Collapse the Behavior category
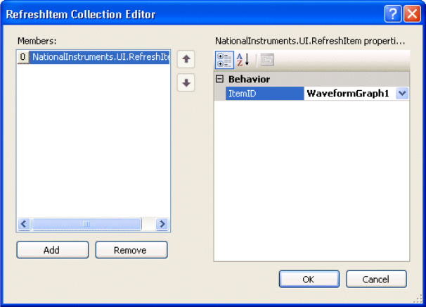 coord(219,79)
